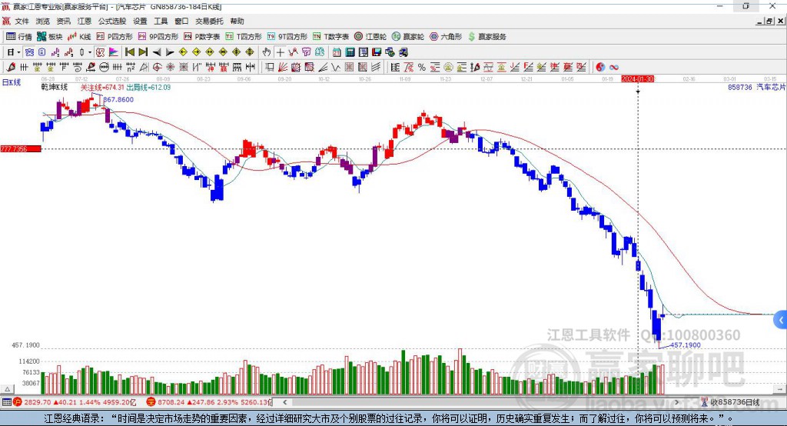Open the 行情 quotes view

pos(18,37)
